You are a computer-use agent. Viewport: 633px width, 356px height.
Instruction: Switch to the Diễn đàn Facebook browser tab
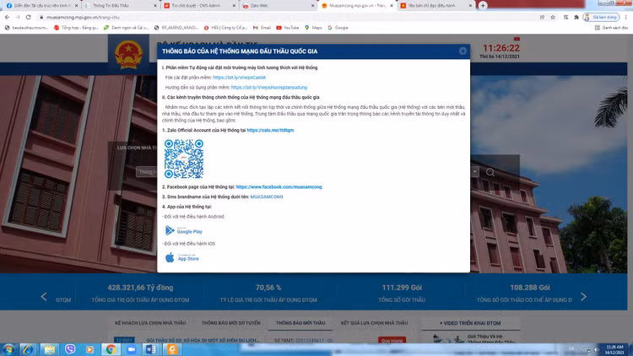41,6
